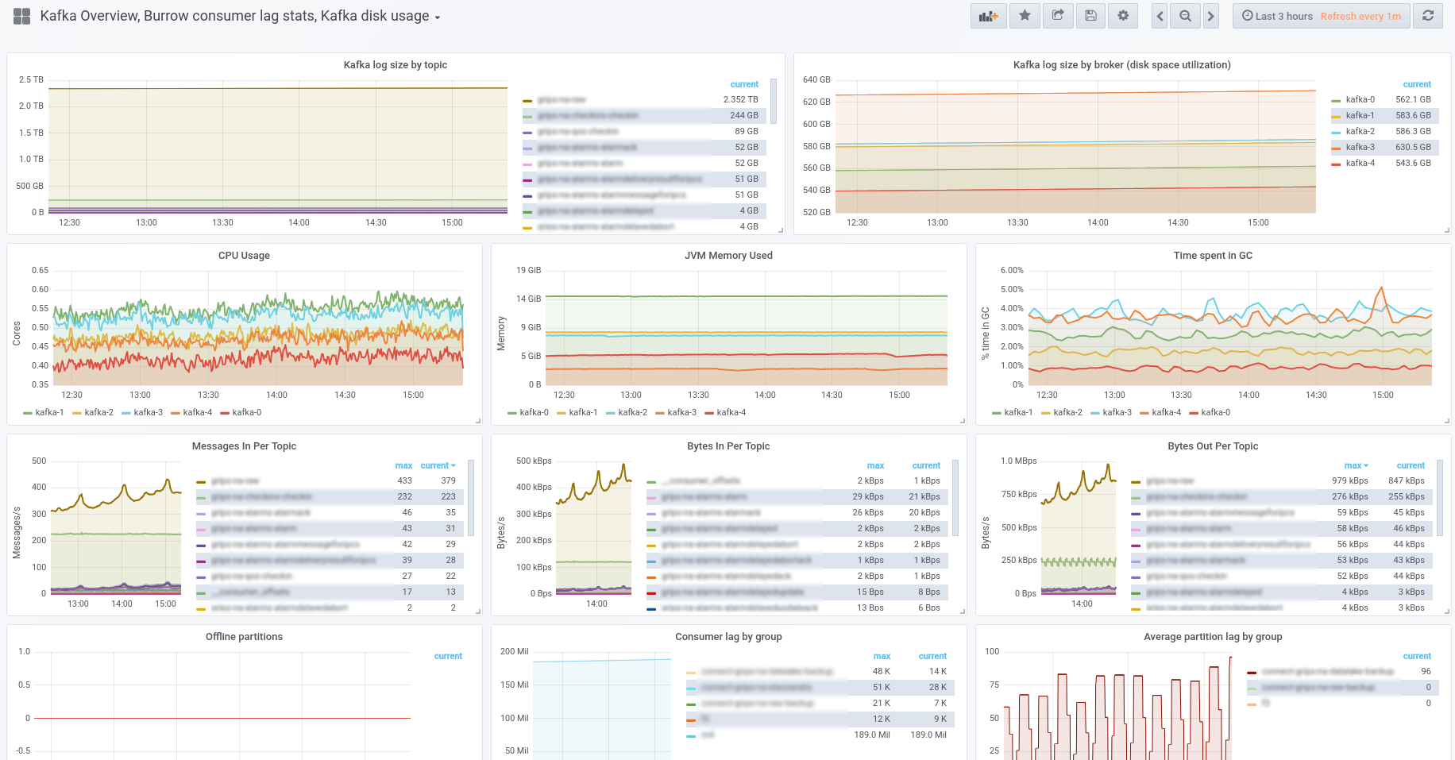1455x760 pixels.
Task: Shift time range backward arrow
Action: tap(1160, 16)
